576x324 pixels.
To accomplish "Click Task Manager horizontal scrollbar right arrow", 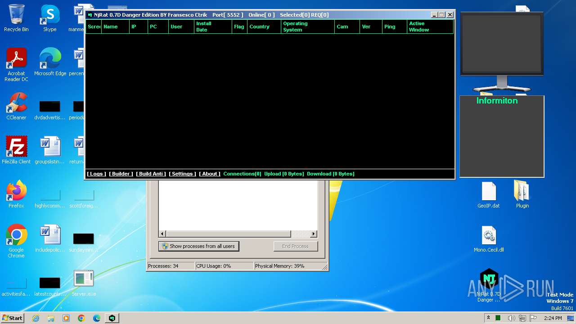I will click(314, 234).
